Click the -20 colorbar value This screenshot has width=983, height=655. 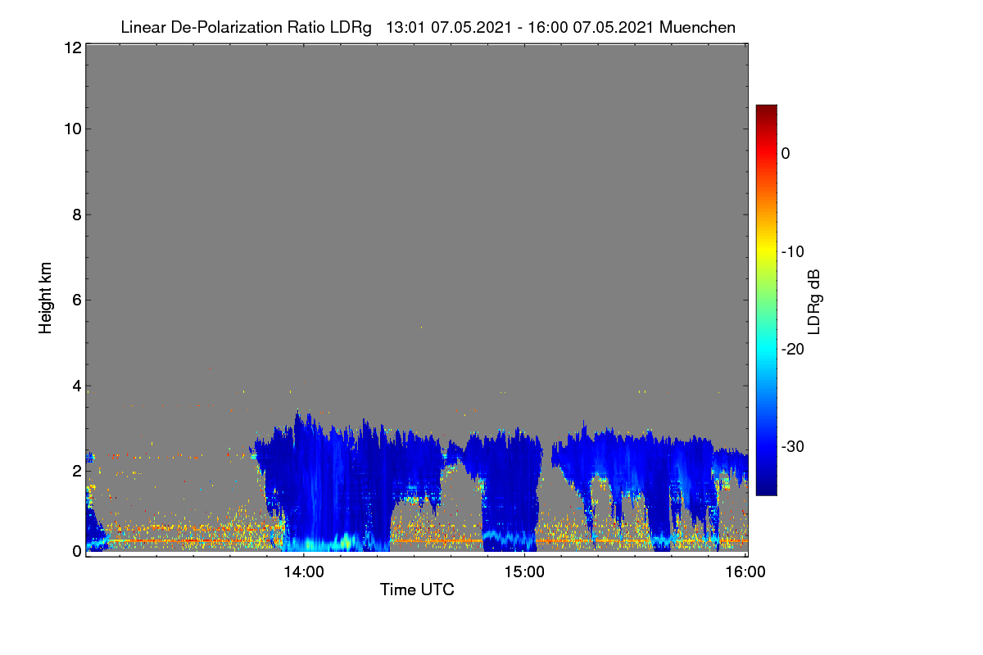[x=793, y=349]
